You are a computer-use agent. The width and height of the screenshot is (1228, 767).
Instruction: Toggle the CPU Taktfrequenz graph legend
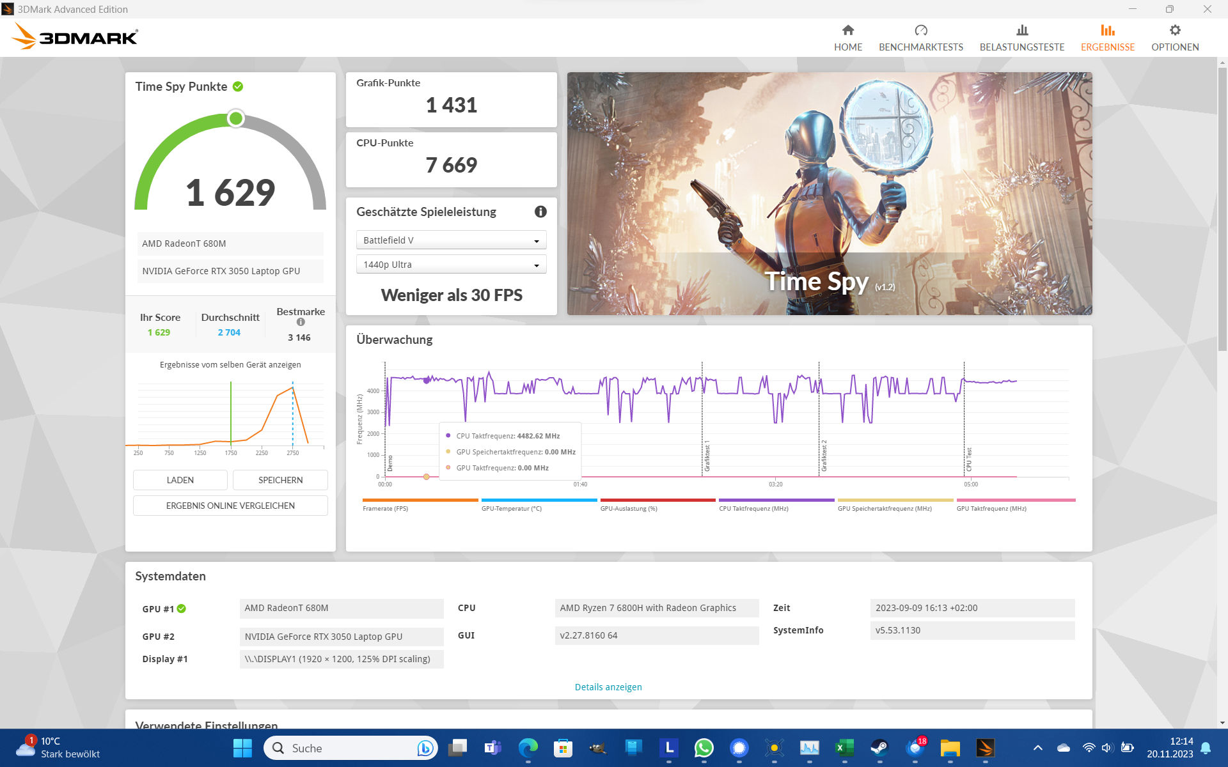[776, 504]
